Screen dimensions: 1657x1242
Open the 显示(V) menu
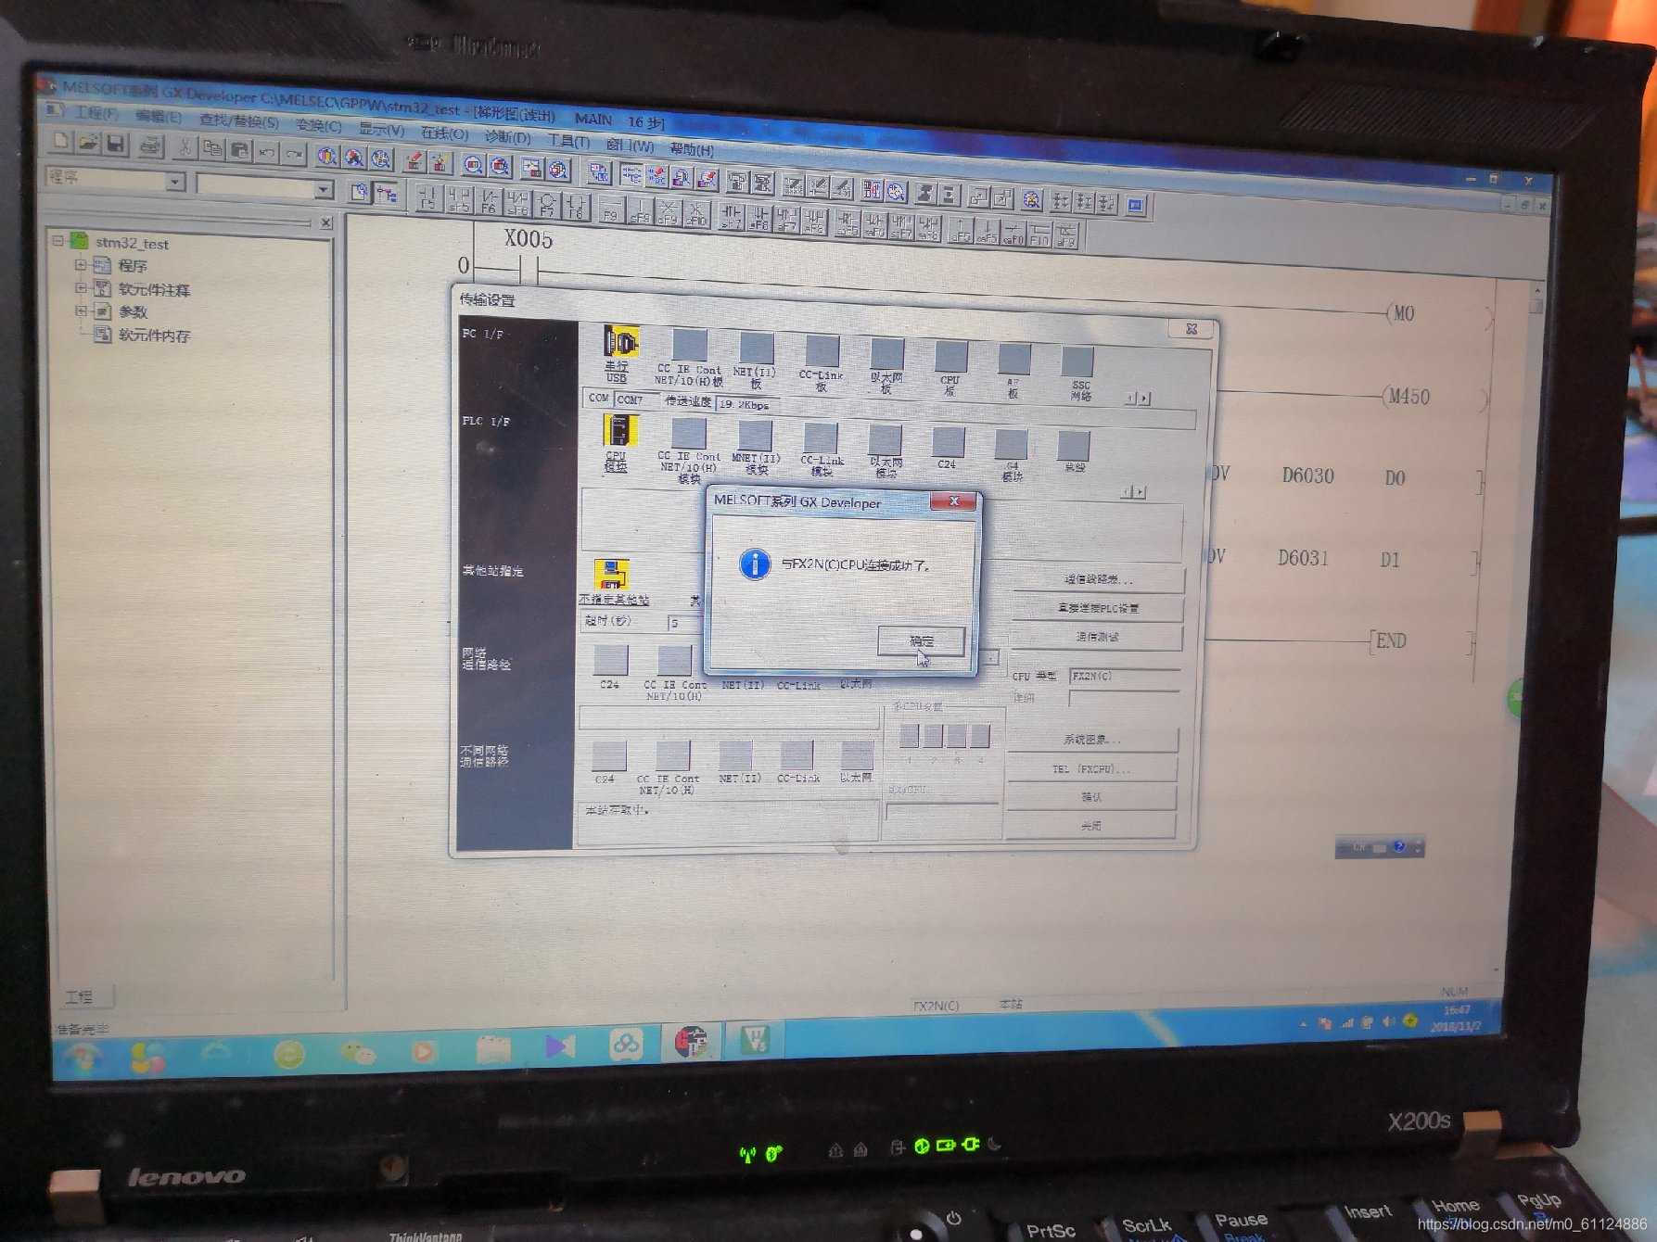pos(381,130)
